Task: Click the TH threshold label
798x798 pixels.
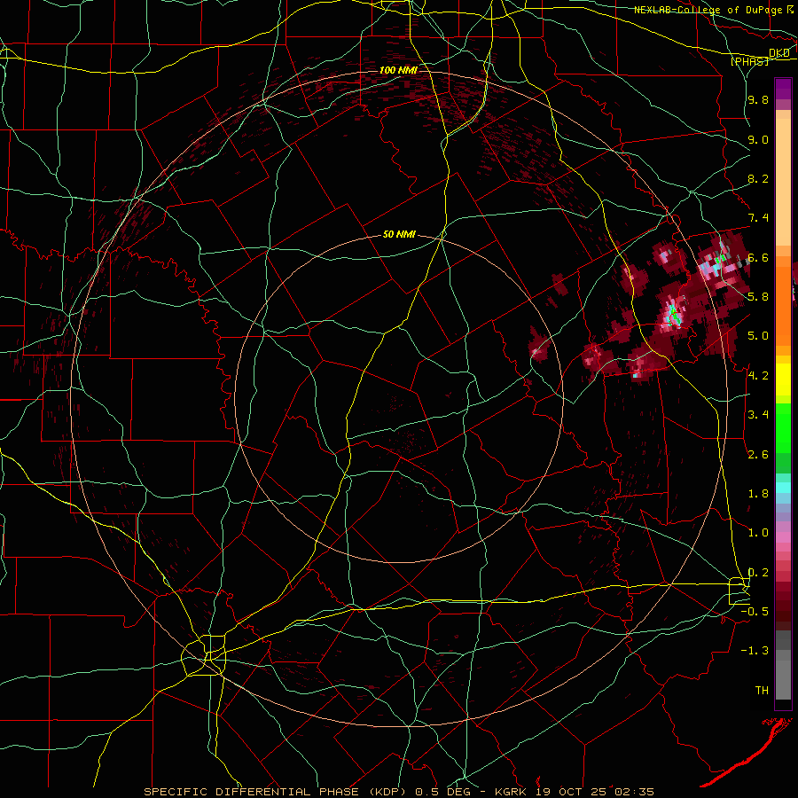Action: 762,691
